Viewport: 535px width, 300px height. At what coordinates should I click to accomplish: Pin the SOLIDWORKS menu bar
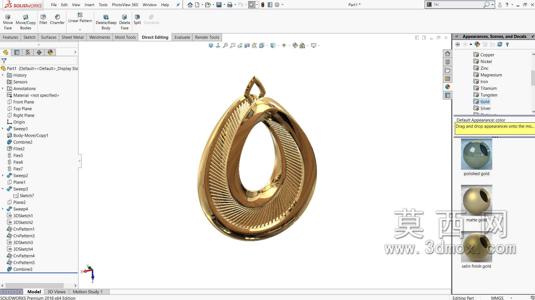pos(178,5)
